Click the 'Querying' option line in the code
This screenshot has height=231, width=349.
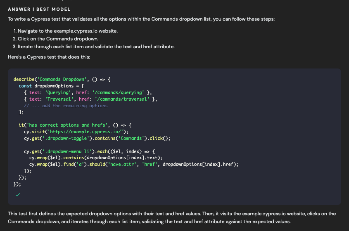[88, 92]
